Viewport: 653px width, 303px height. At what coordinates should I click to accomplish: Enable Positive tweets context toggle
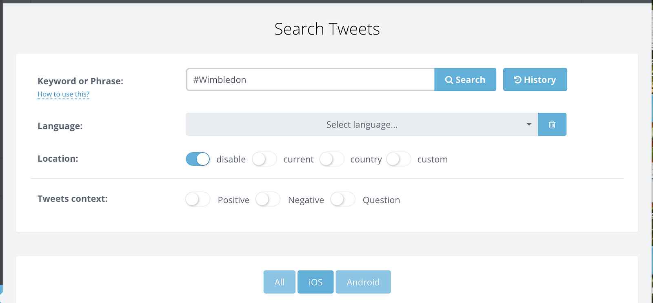(198, 200)
